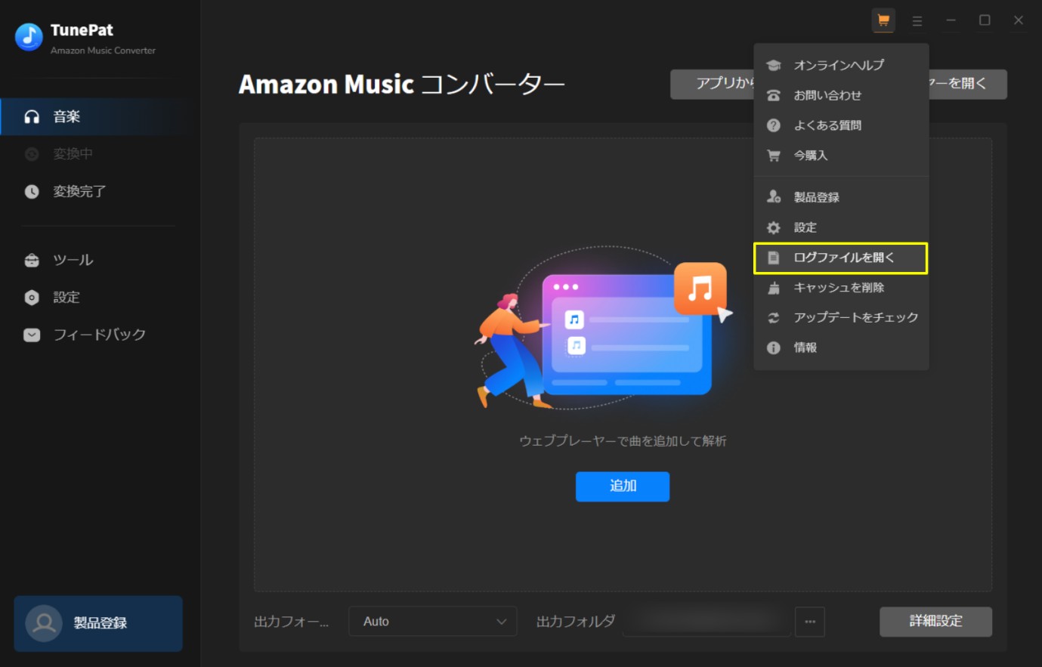Open 設定 in the left sidebar

[100, 298]
